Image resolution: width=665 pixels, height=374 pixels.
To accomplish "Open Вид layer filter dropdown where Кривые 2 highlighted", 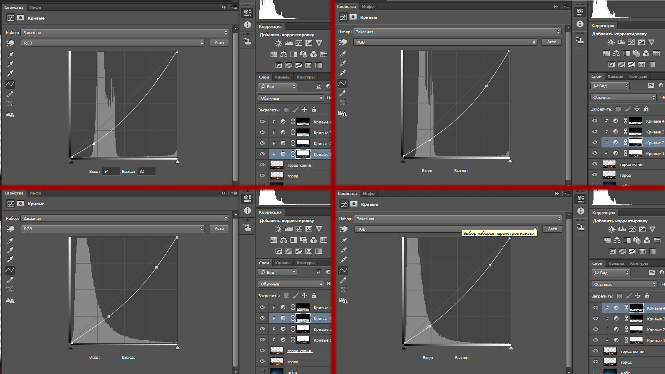I will click(x=610, y=86).
